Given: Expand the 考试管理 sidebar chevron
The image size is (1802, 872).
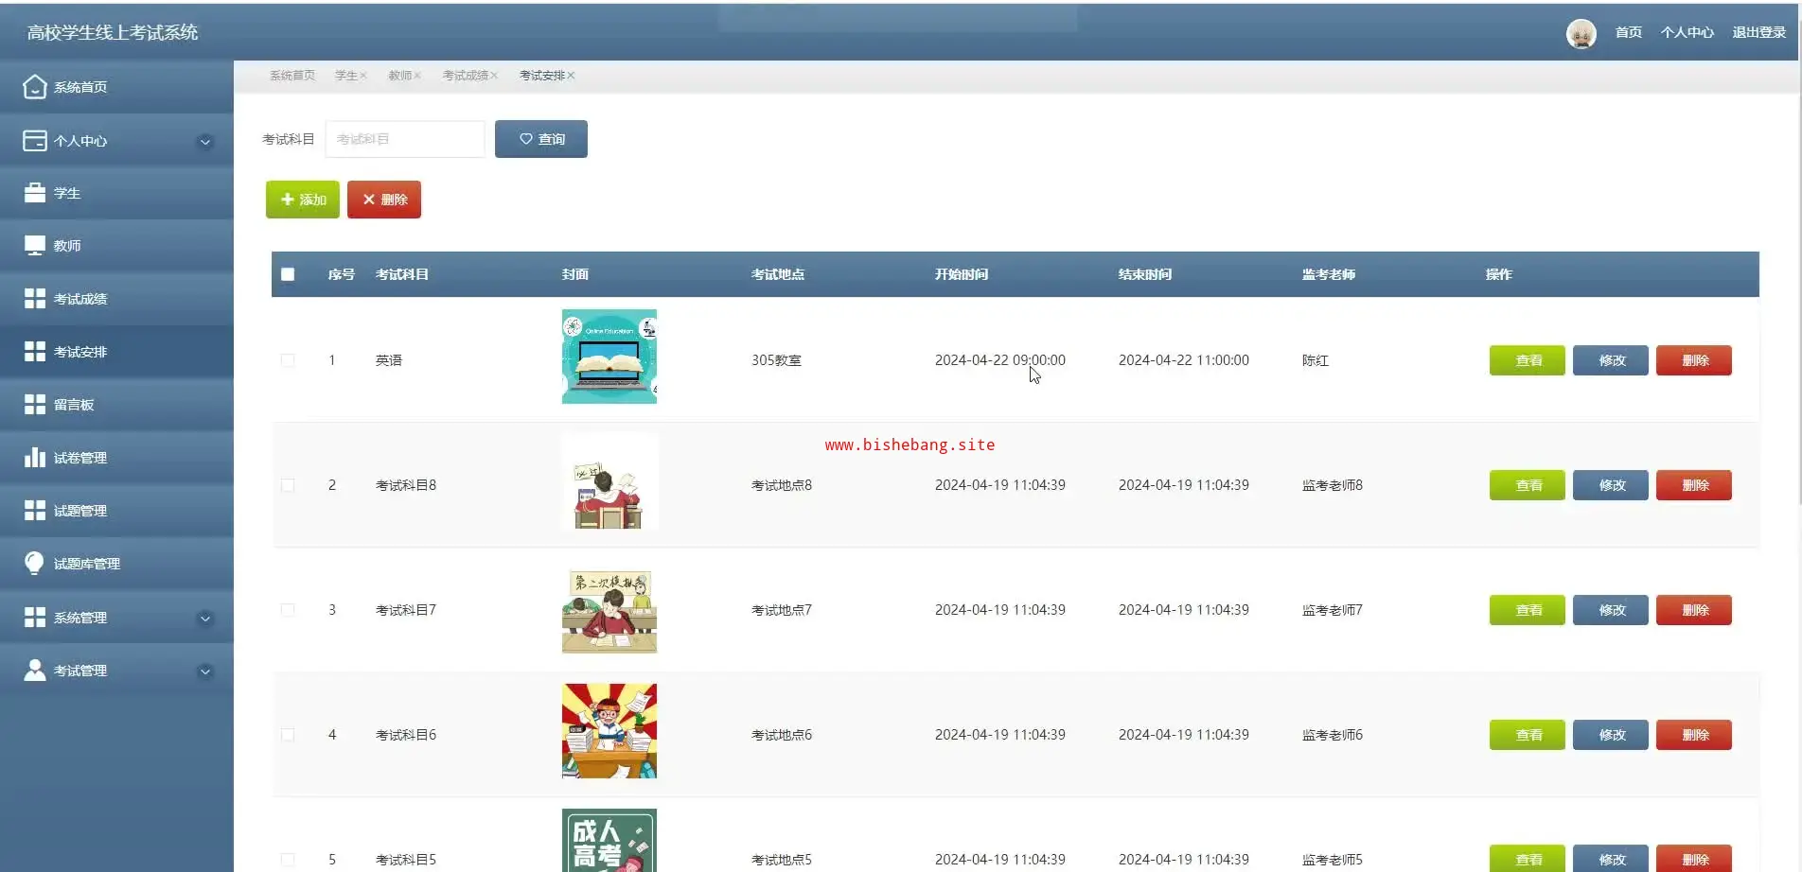Looking at the screenshot, I should 204,671.
